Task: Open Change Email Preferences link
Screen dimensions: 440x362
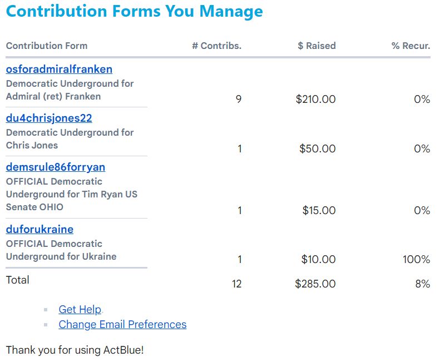Action: (x=122, y=324)
